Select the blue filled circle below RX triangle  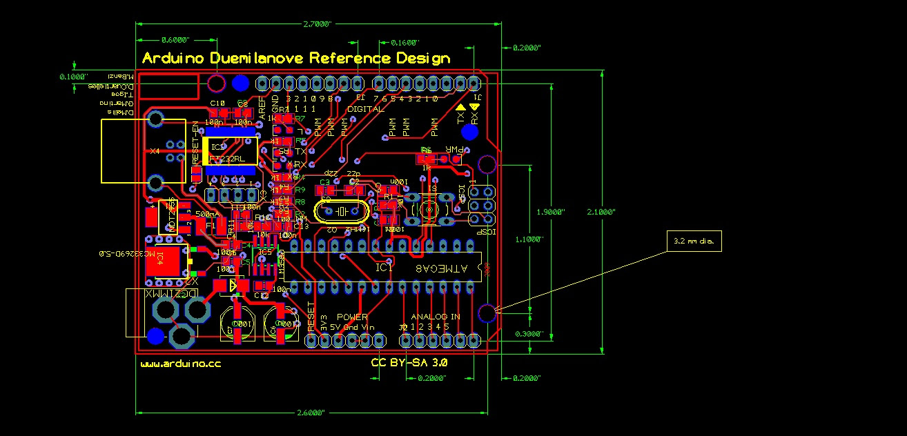pos(471,132)
